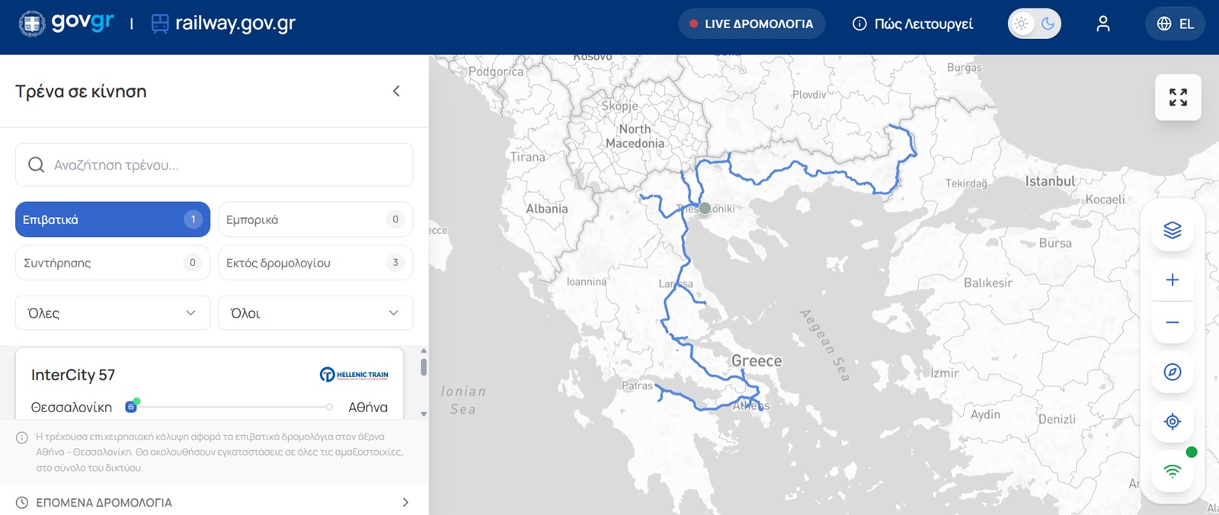Click the green connection status icon

[1172, 472]
